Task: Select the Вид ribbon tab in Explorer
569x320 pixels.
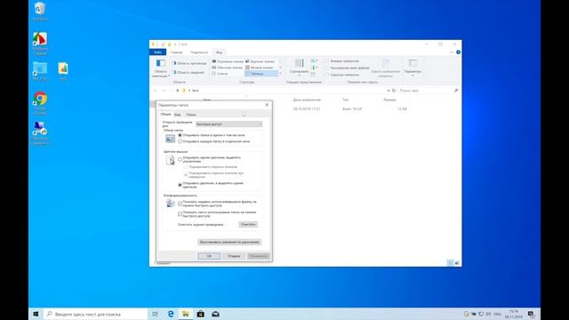Action: [219, 52]
